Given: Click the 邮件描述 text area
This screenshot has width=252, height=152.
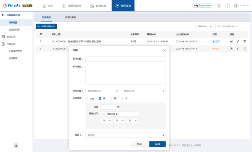Looking at the screenshot, I should [x=125, y=75].
